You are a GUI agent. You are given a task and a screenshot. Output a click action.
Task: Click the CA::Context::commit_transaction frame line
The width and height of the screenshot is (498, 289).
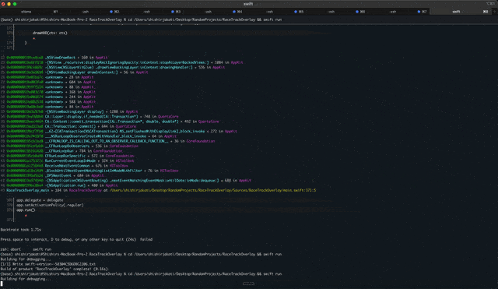pyautogui.click(x=110, y=122)
